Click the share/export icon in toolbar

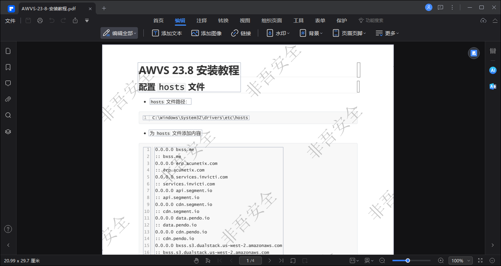point(75,21)
